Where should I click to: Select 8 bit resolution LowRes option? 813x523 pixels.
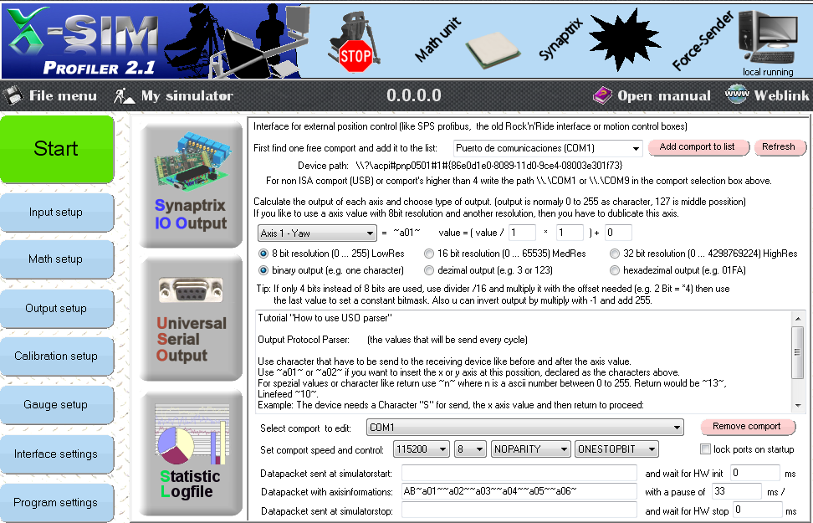(263, 254)
